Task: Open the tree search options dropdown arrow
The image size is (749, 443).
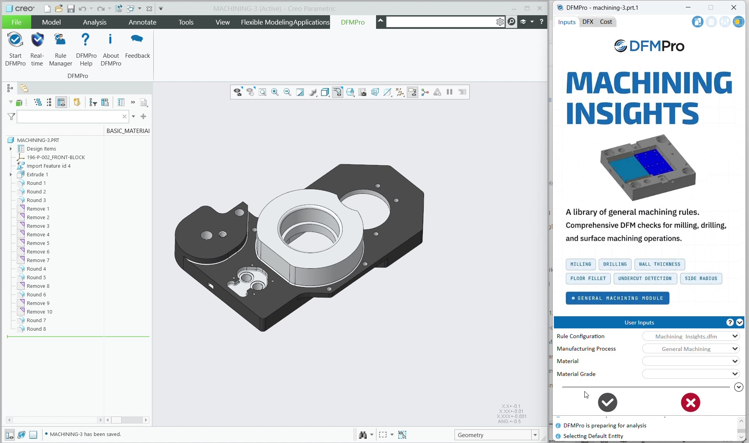Action: coord(133,116)
